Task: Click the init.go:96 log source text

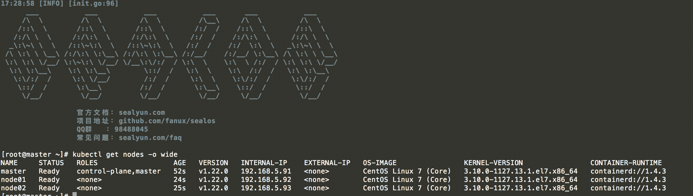Action: click(93, 4)
